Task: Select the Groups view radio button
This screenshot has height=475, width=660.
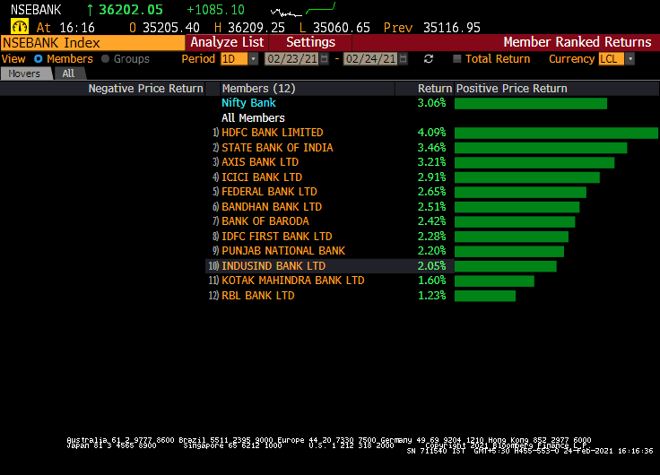Action: [x=106, y=59]
